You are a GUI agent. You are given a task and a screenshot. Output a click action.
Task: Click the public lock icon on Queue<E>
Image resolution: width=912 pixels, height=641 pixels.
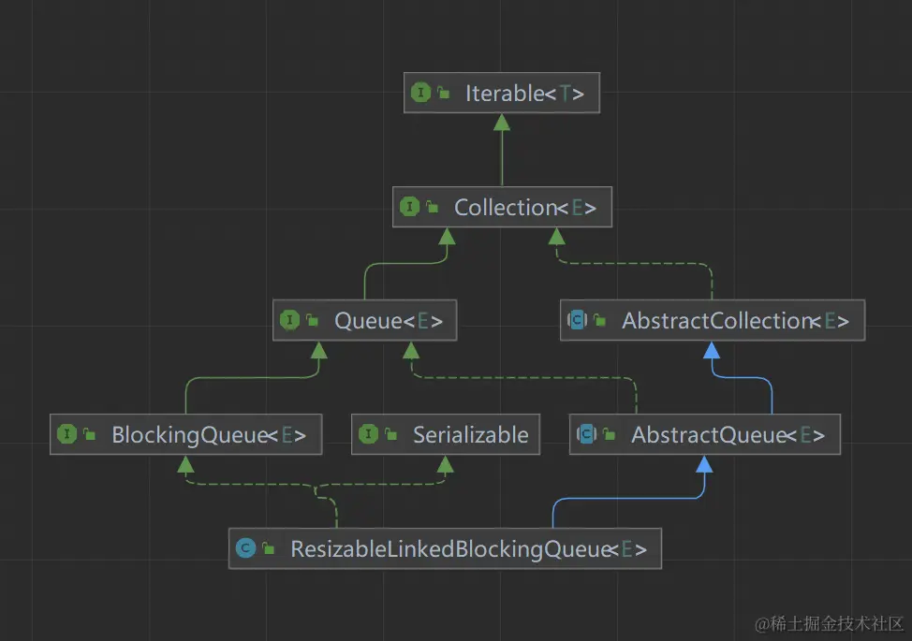(313, 320)
